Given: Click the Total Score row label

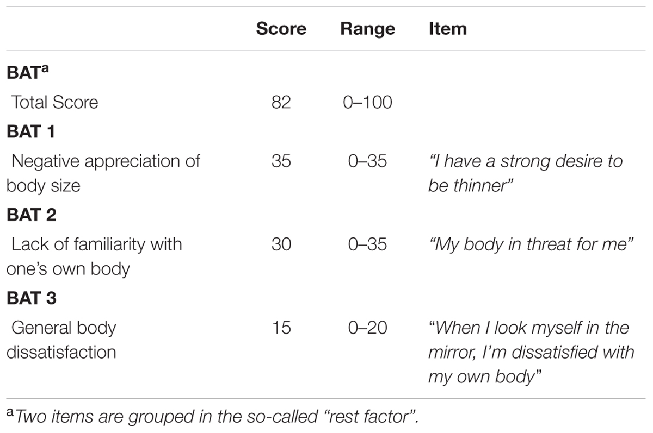Looking at the screenshot, I should (55, 102).
